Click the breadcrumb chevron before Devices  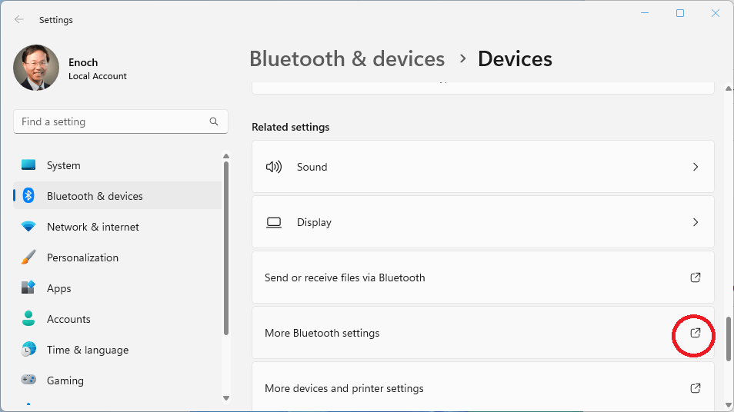click(x=462, y=59)
